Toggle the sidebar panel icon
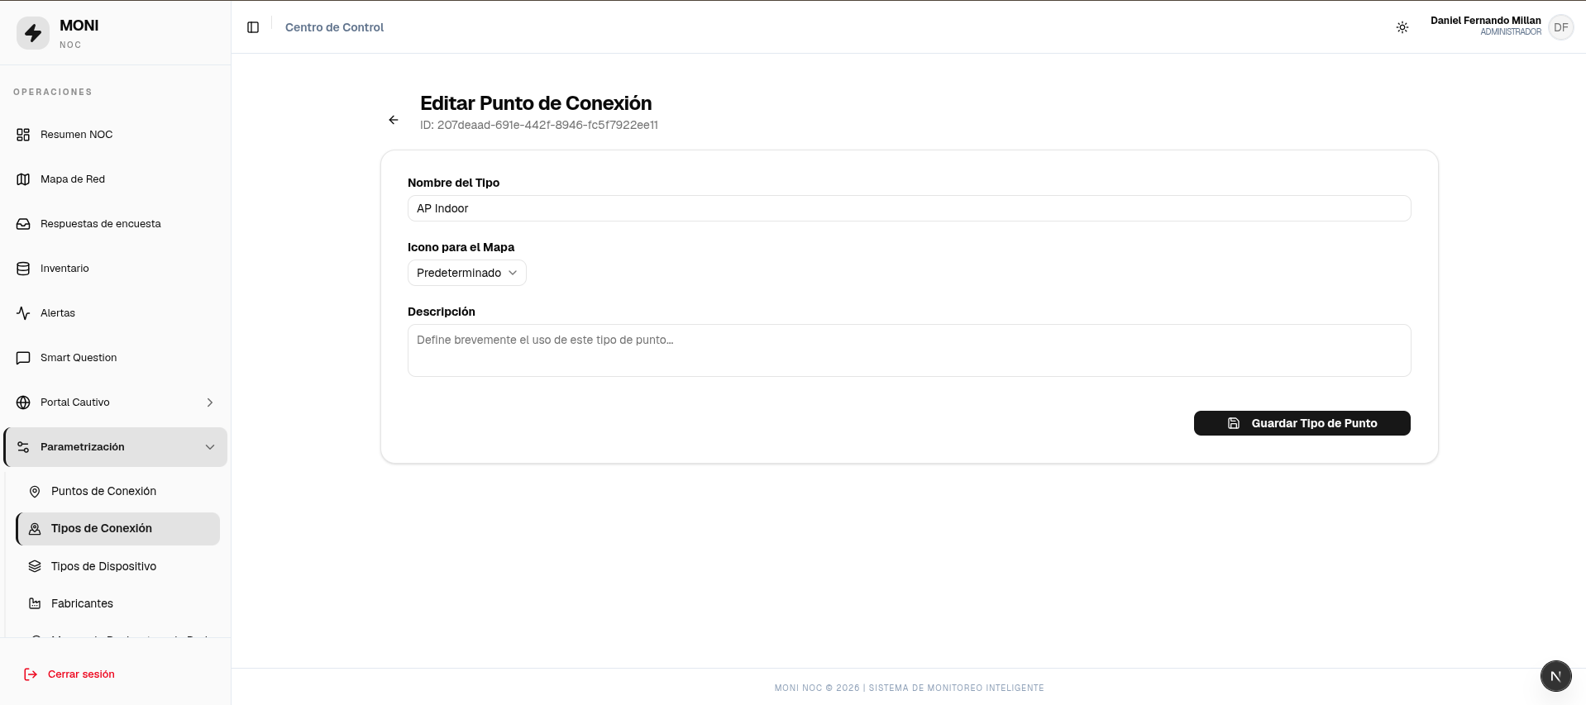This screenshot has height=705, width=1586. pos(253,27)
